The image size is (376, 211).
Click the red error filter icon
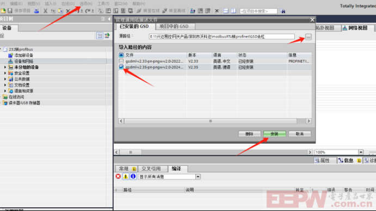(118, 177)
